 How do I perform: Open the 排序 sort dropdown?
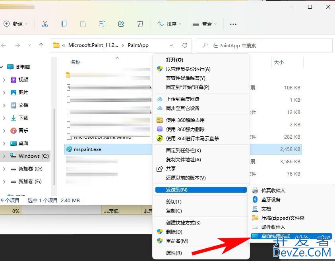click(169, 24)
